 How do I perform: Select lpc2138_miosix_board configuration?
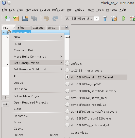point(68,71)
